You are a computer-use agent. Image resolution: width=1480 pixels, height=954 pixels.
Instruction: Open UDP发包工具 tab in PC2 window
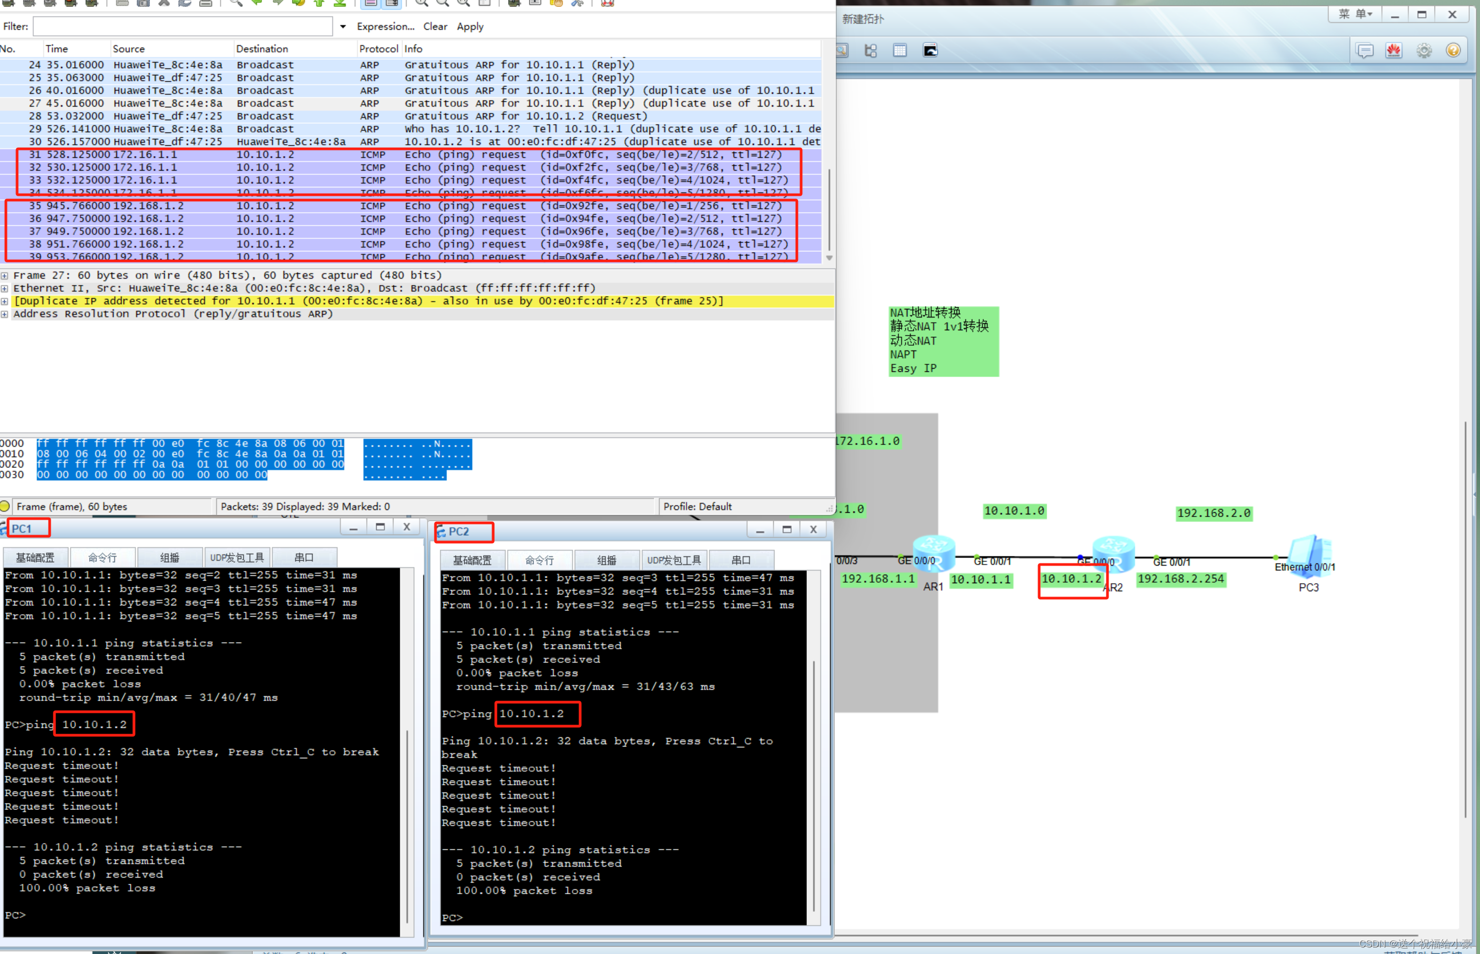[674, 560]
